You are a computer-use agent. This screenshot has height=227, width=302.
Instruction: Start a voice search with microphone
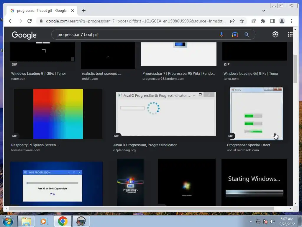(x=221, y=35)
